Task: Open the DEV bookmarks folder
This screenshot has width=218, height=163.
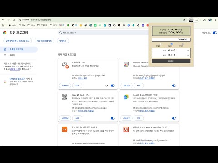Action: (x=53, y=25)
